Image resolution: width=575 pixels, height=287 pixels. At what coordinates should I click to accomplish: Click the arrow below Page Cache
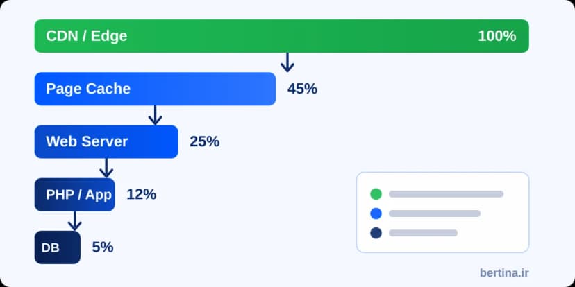coord(155,115)
